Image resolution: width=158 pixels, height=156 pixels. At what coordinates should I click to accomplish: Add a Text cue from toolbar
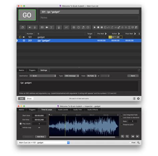tap(51, 27)
